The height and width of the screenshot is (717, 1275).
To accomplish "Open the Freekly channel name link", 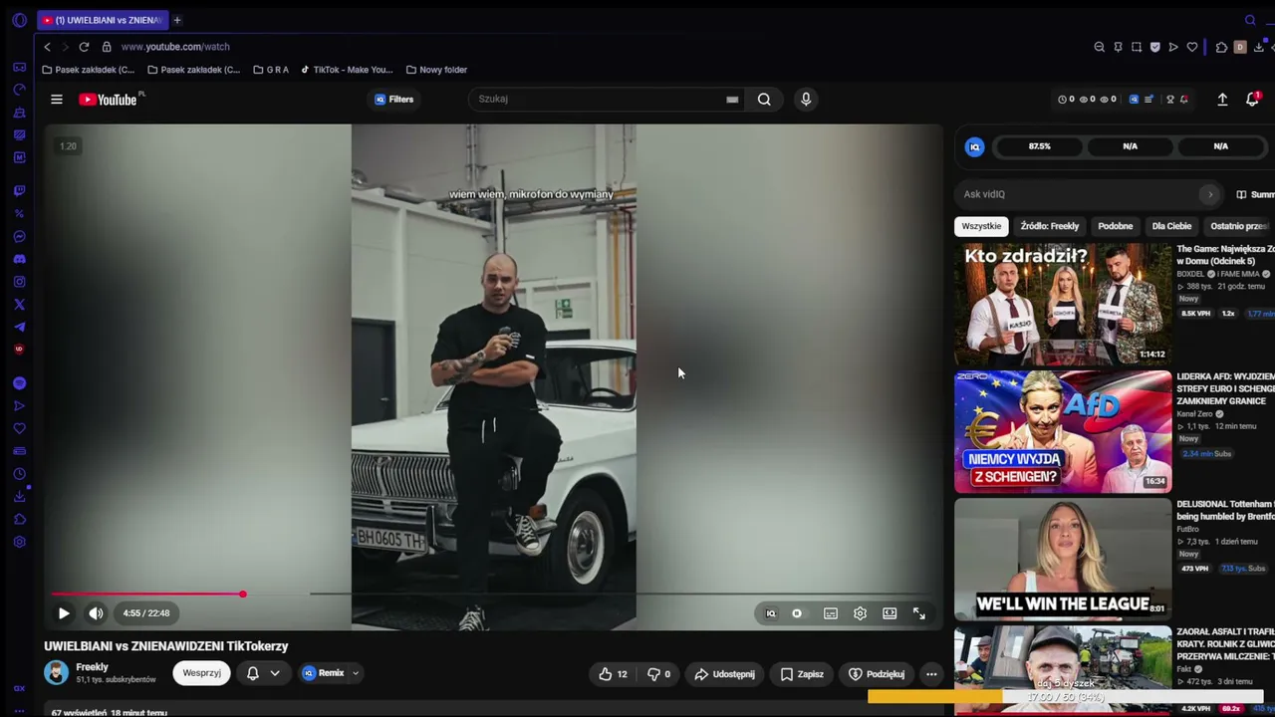I will pos(92,667).
